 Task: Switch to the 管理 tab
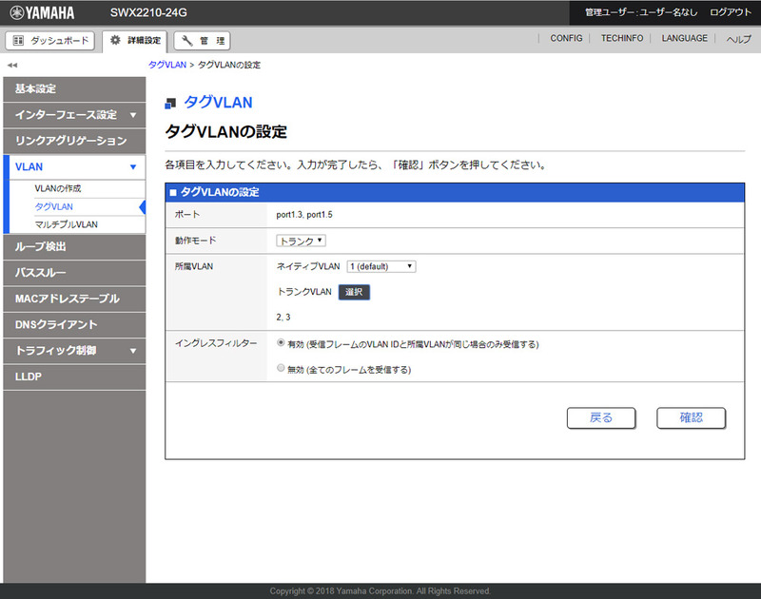coord(205,40)
